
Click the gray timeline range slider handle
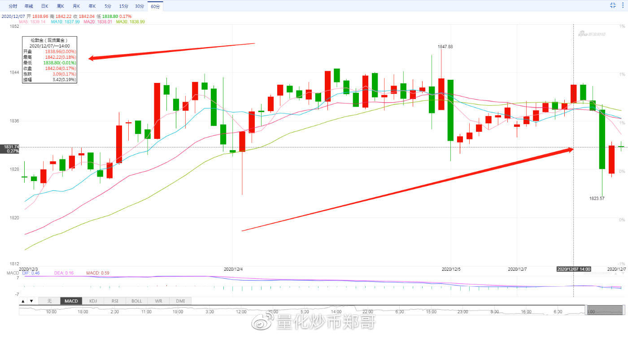[x=604, y=311]
